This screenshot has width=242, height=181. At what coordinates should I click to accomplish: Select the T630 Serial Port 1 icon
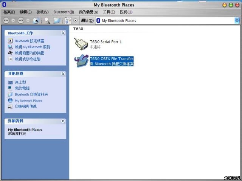[81, 44]
